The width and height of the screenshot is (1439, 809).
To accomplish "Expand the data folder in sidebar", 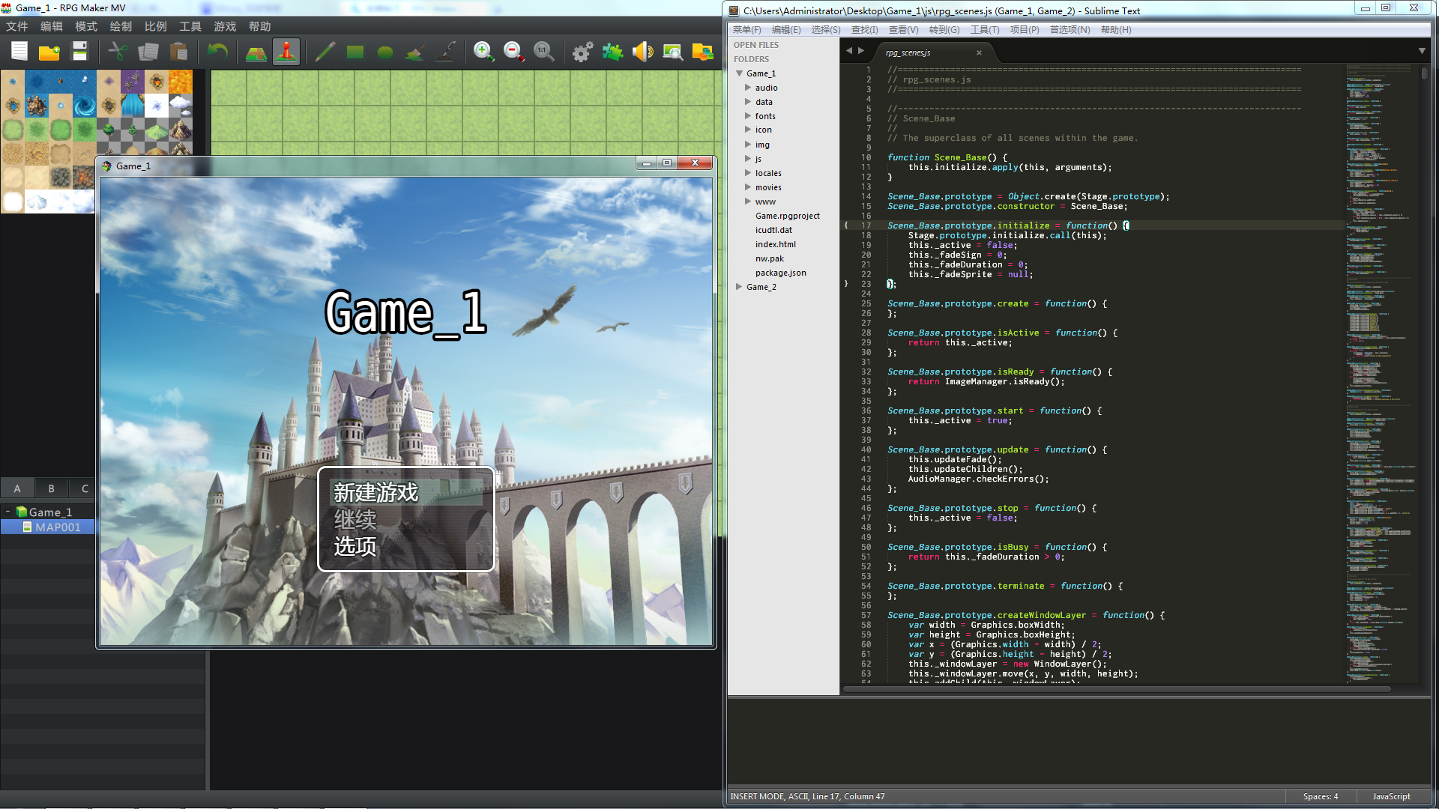I will [x=748, y=102].
